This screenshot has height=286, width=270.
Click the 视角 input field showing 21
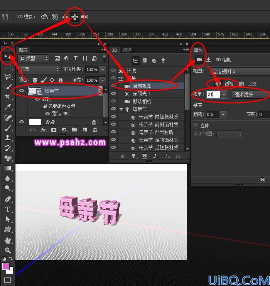(x=213, y=94)
